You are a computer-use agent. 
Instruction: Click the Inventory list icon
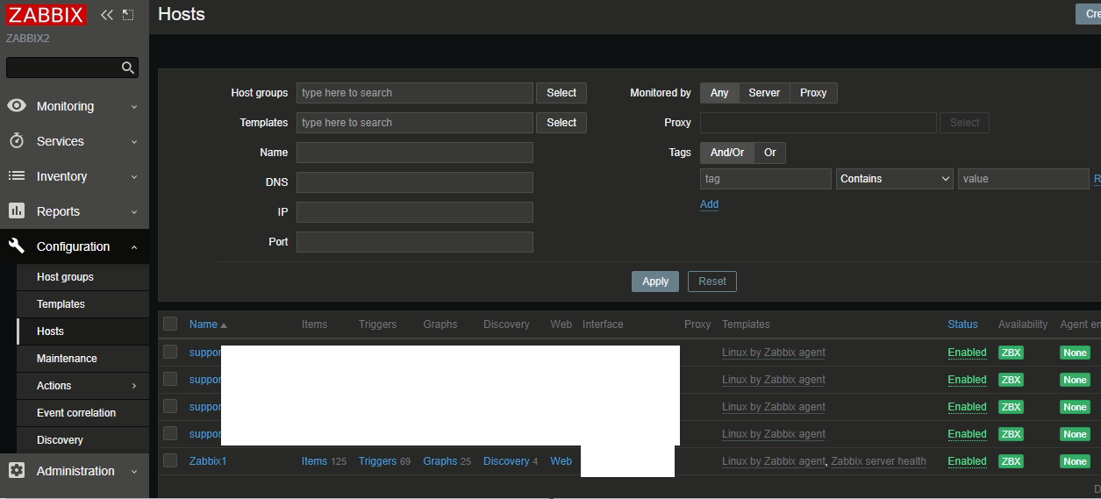[17, 176]
